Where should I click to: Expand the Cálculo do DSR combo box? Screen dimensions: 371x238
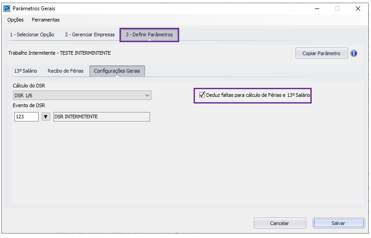pos(82,95)
